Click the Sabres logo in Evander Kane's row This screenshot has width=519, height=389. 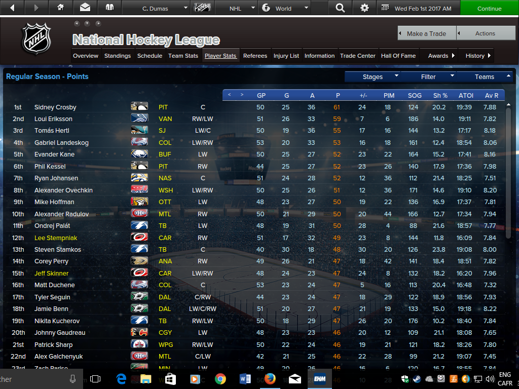point(139,154)
